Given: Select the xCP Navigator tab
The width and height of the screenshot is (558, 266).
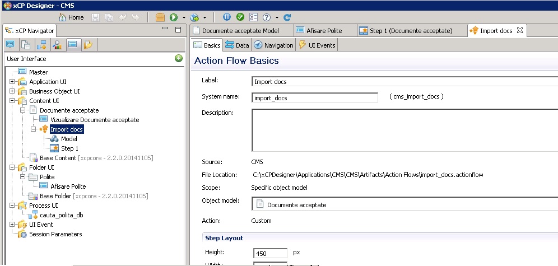Looking at the screenshot, I should tap(30, 31).
